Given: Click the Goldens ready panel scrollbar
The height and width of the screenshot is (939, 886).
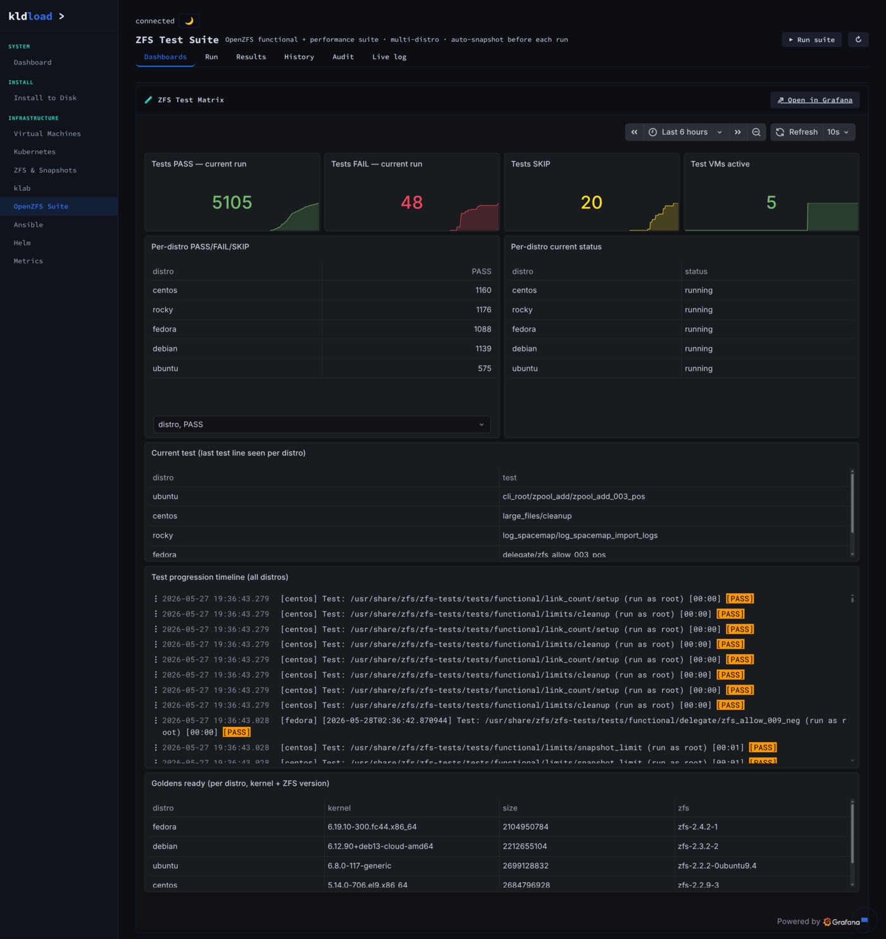Looking at the screenshot, I should (852, 833).
